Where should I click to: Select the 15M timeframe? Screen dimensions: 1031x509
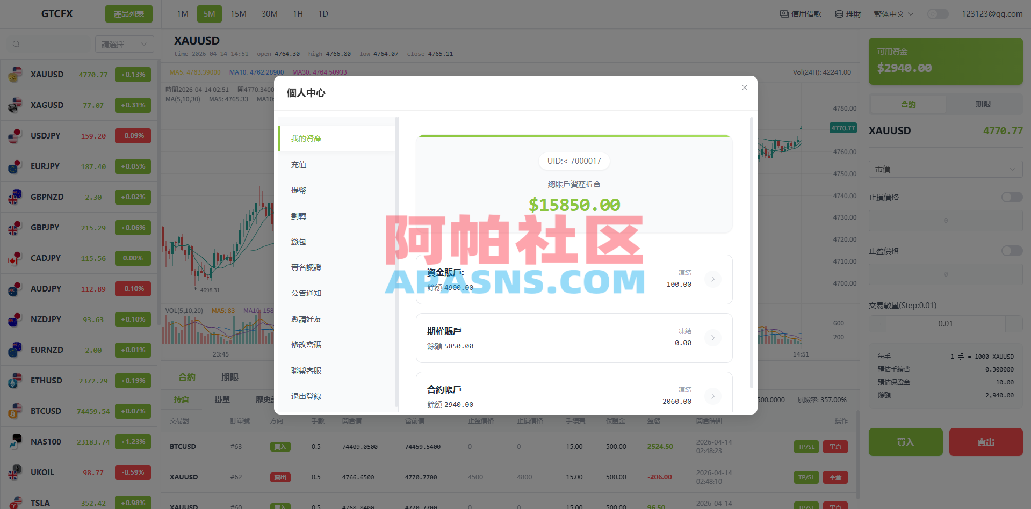pyautogui.click(x=239, y=14)
